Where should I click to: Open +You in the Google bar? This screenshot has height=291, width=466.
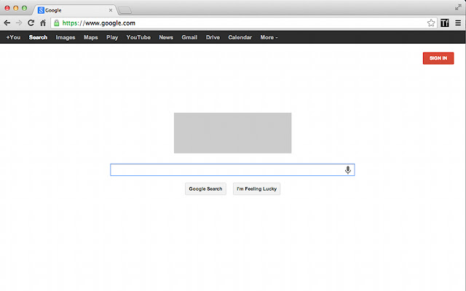tap(13, 37)
